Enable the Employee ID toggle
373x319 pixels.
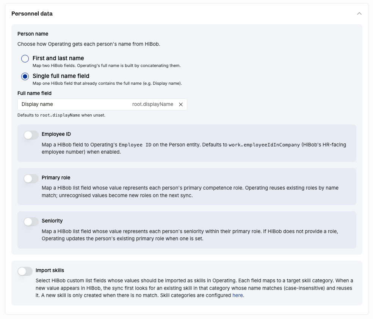tap(31, 135)
